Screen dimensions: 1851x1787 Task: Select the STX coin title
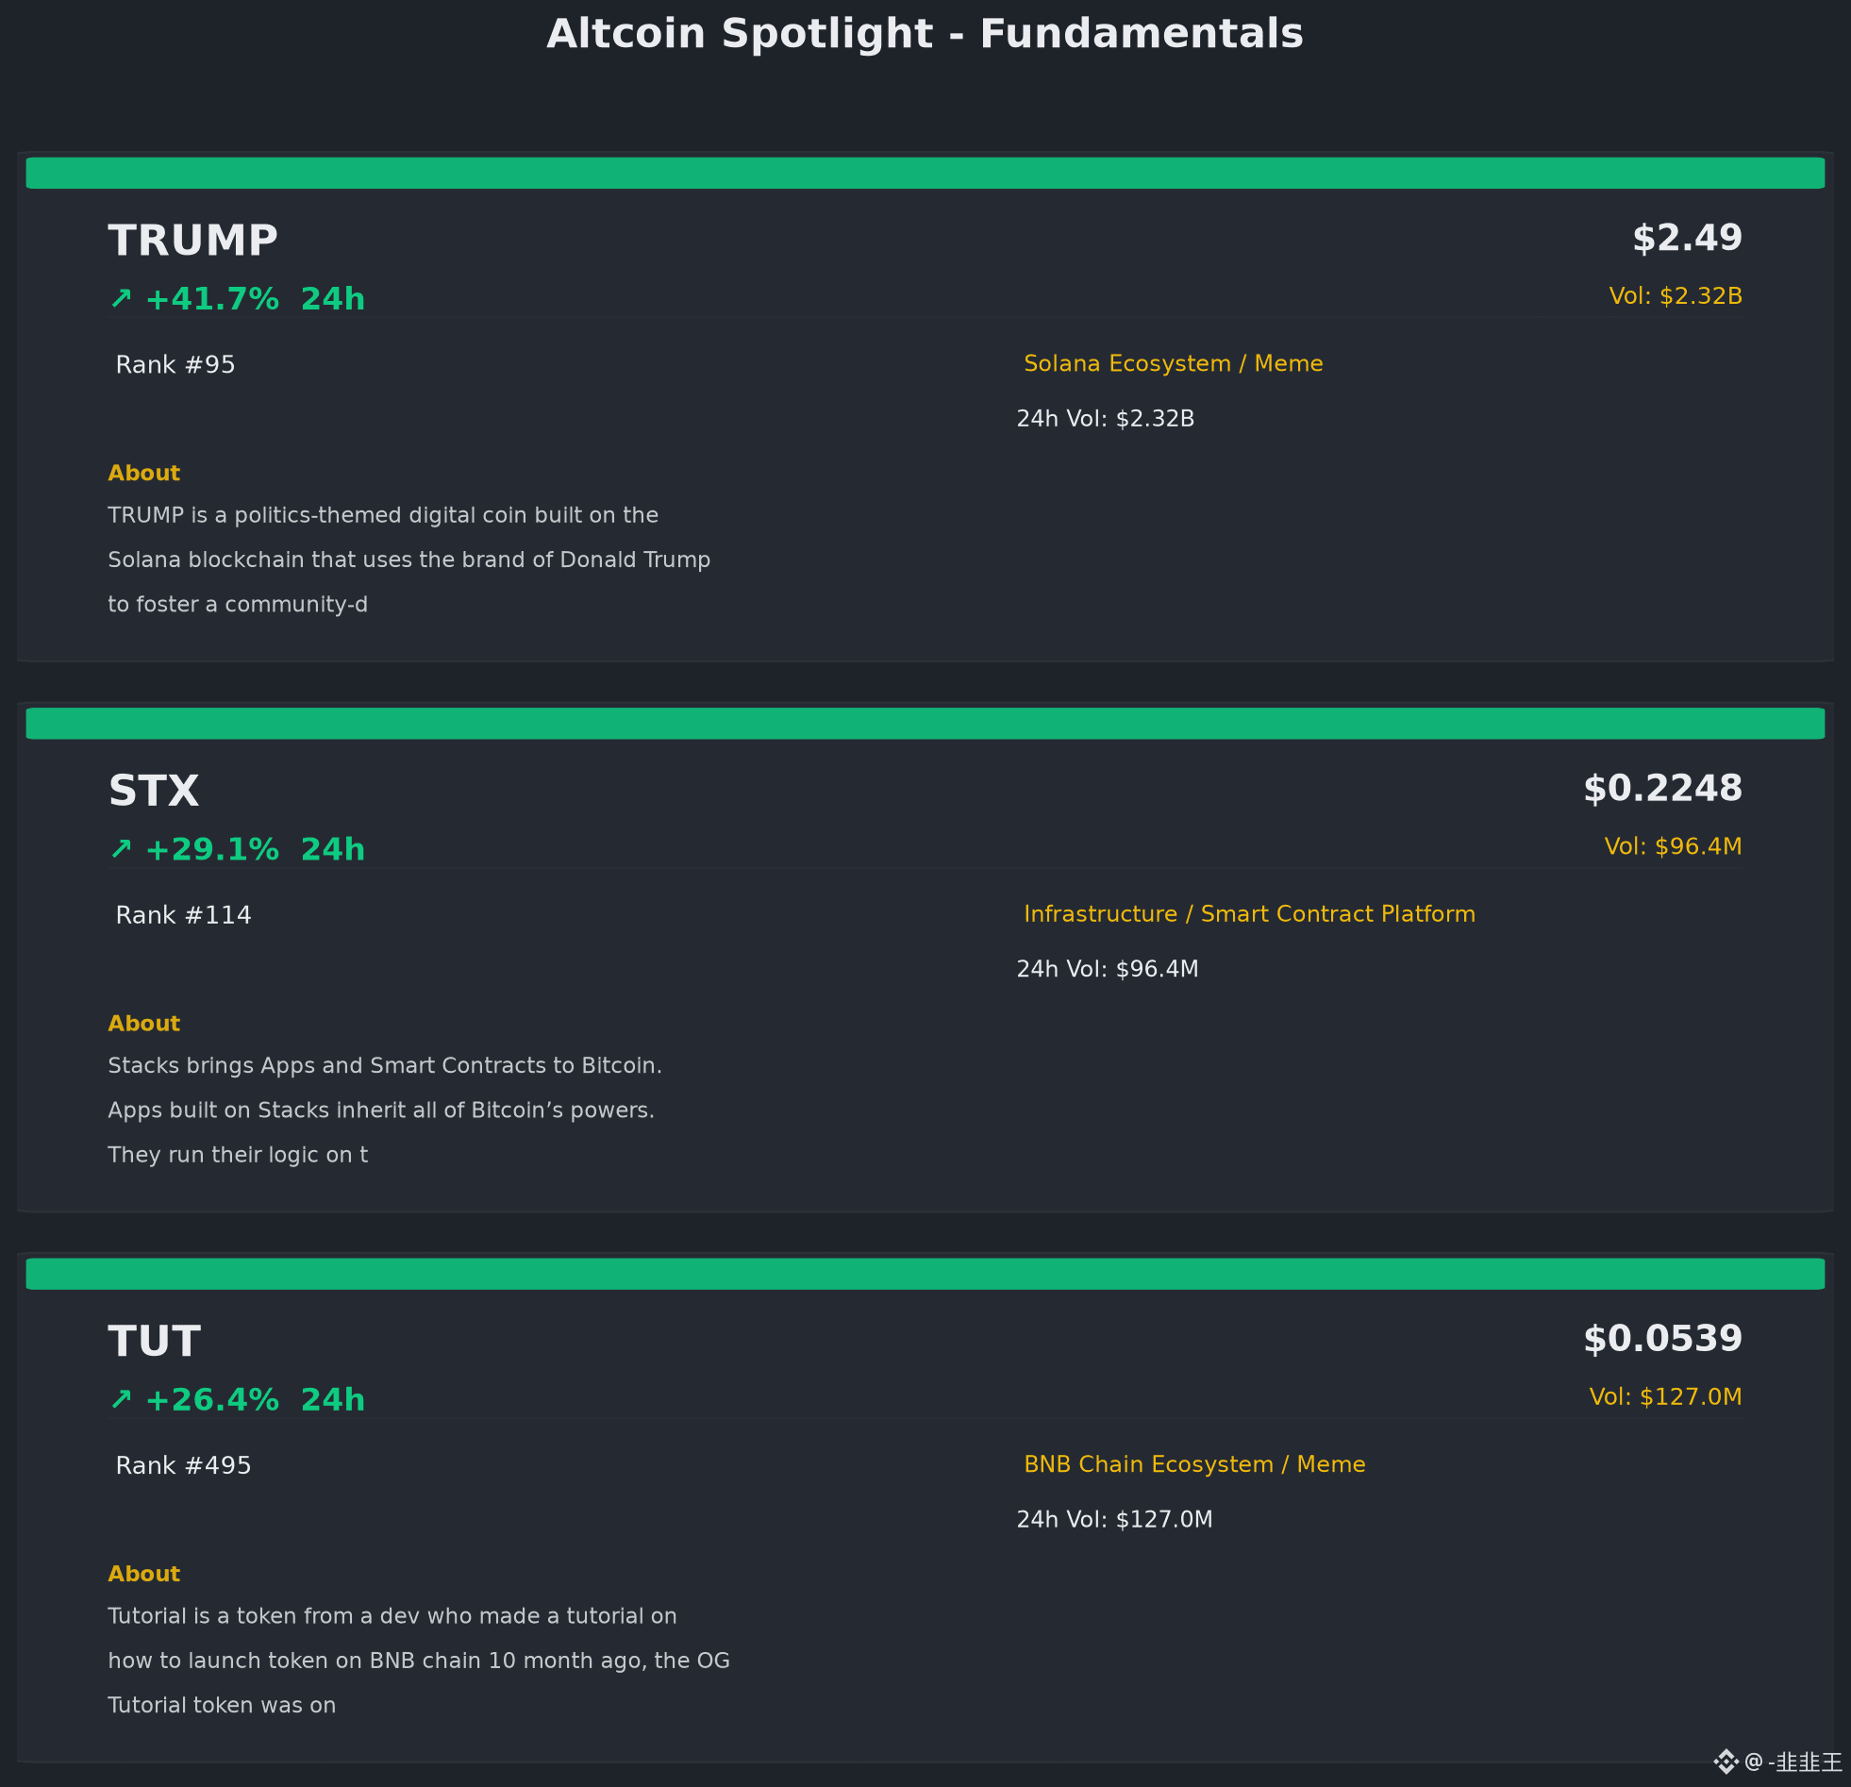[x=154, y=791]
